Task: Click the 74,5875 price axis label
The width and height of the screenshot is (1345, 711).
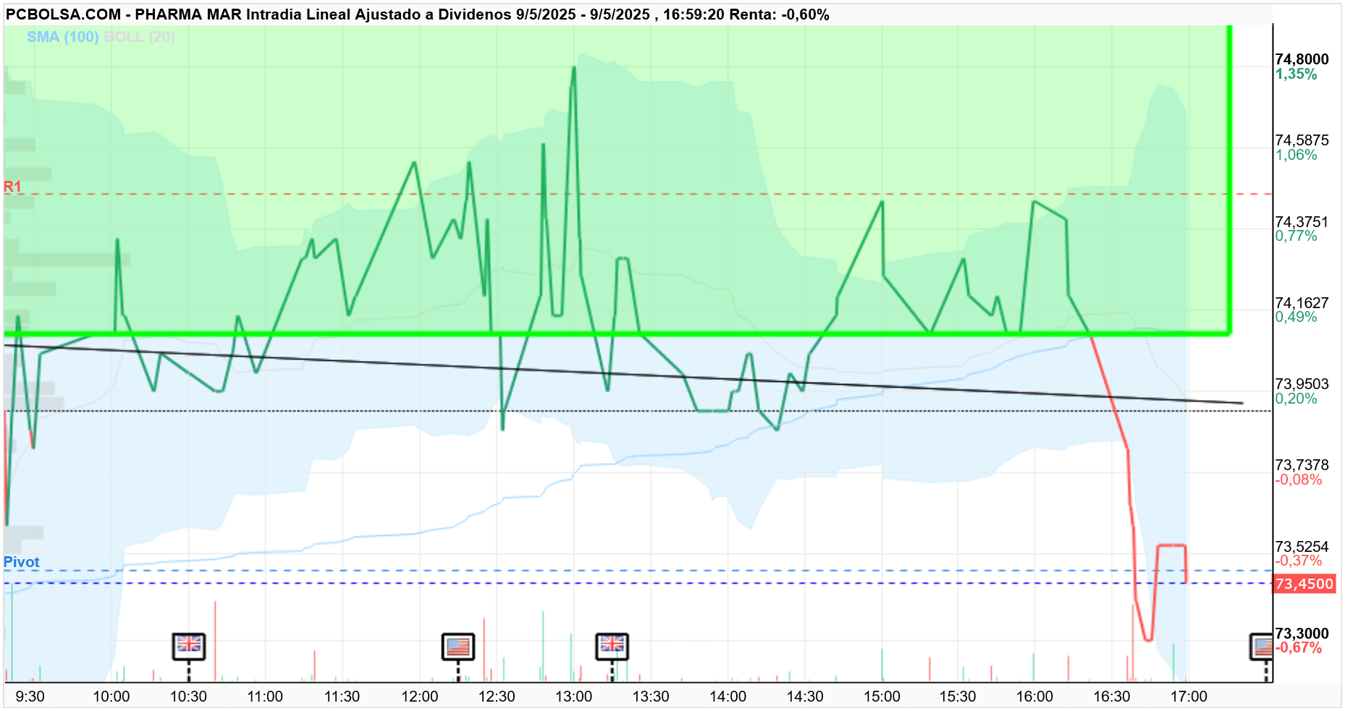Action: [x=1302, y=140]
